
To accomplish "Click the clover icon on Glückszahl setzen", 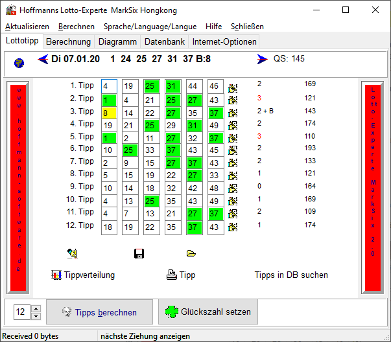I will (172, 312).
